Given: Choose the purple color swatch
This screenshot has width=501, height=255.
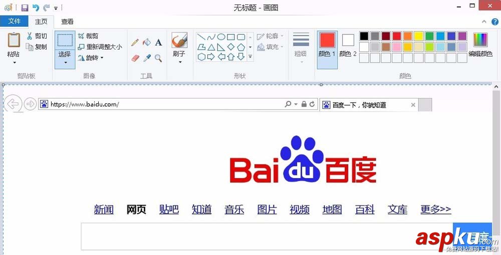Looking at the screenshot, I should point(462,36).
